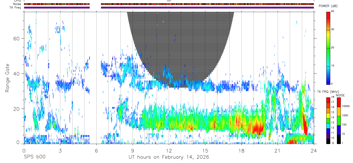Click the "13" tick on TX FRQ legend
Viewport: 353px width, 163px height.
[333, 122]
